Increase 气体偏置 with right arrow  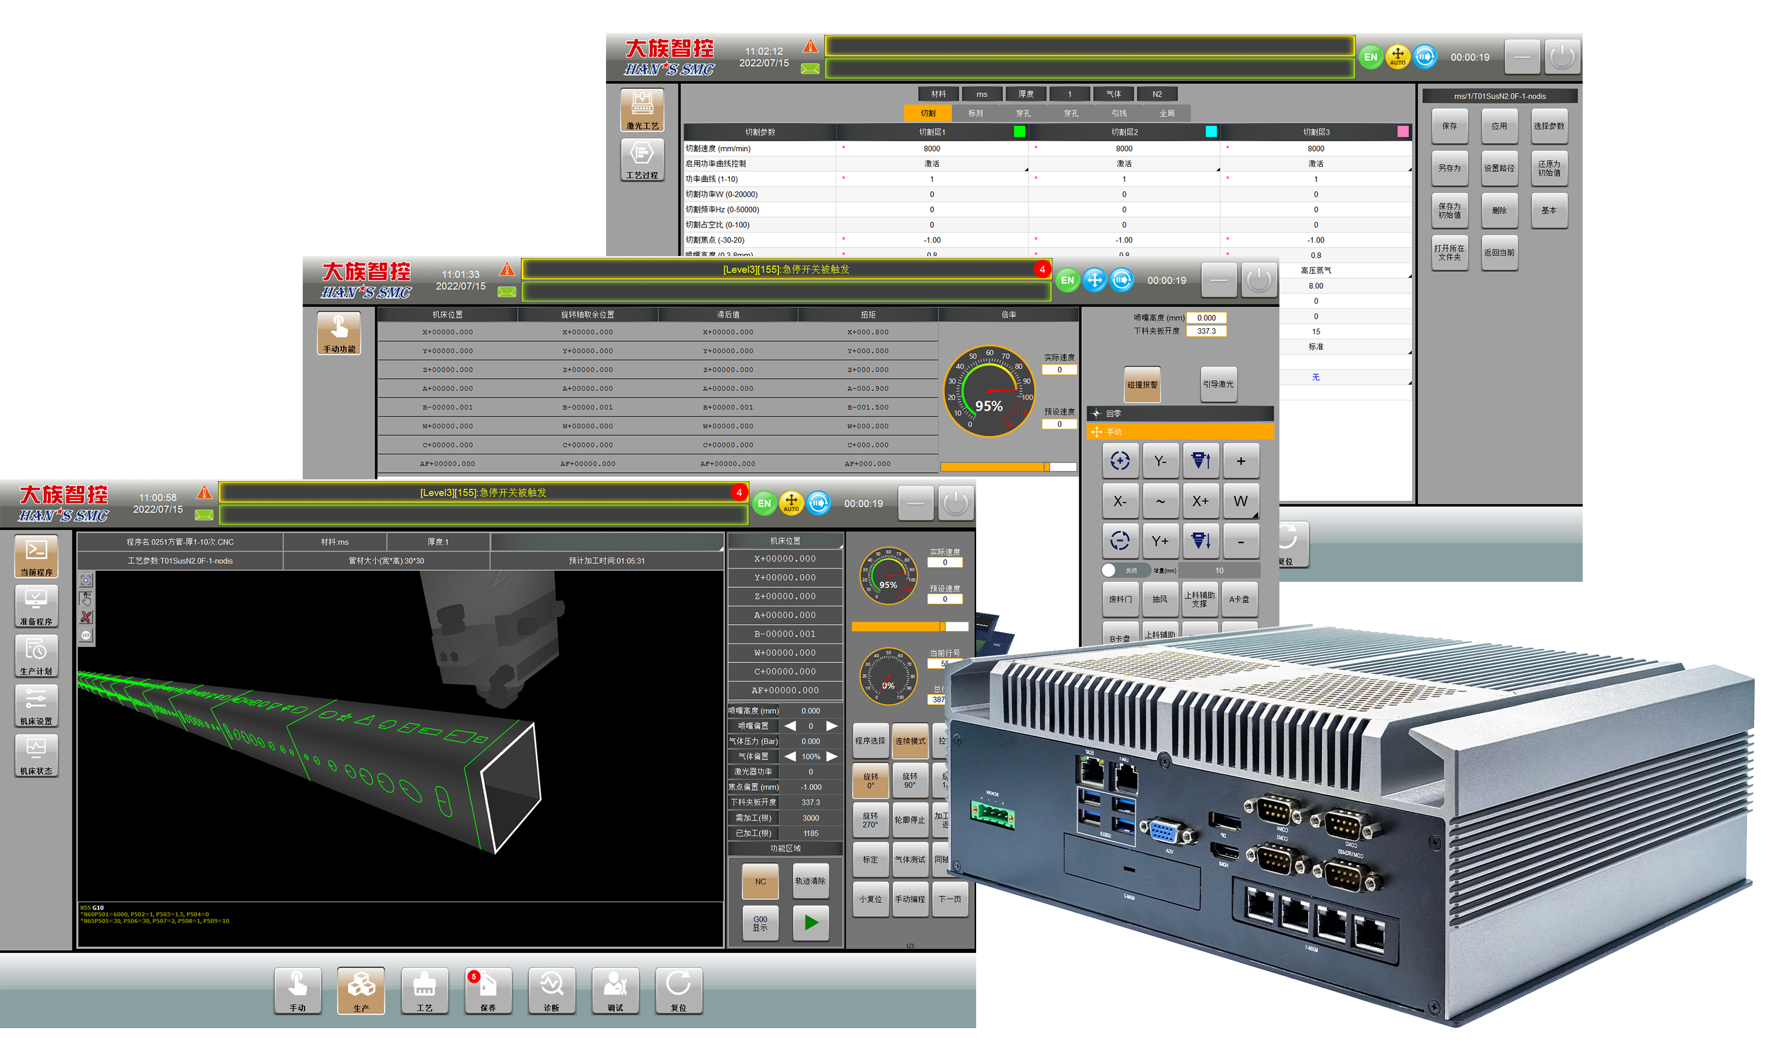tap(832, 757)
